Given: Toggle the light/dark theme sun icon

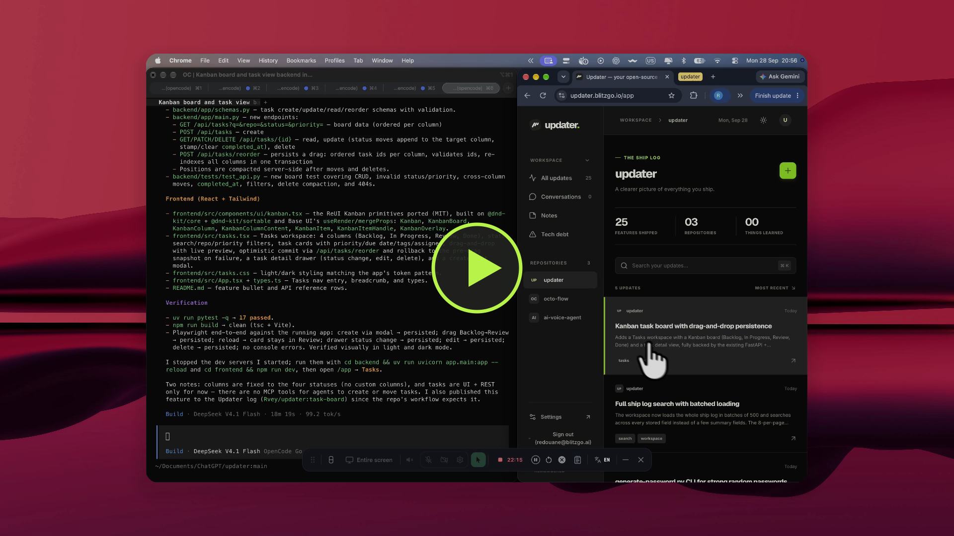Looking at the screenshot, I should coord(763,120).
